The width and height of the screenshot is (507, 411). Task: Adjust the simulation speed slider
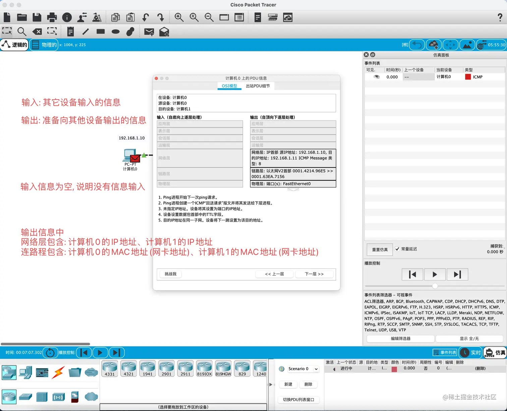pos(435,286)
